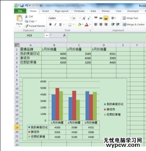Set bottom vertical alignment
This screenshot has width=146, height=151.
point(106,18)
